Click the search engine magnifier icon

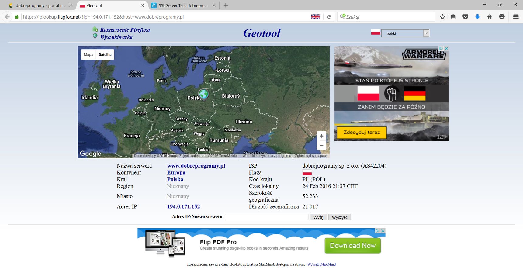(342, 16)
